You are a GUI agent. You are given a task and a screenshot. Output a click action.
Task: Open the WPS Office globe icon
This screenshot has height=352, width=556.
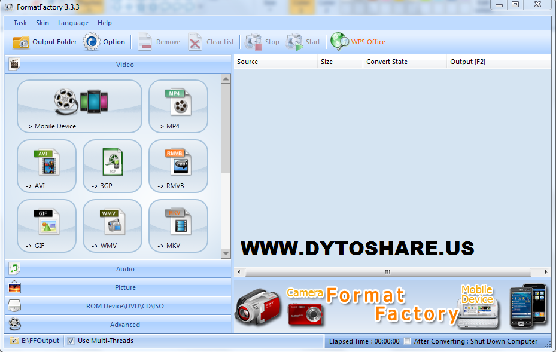[x=339, y=41]
